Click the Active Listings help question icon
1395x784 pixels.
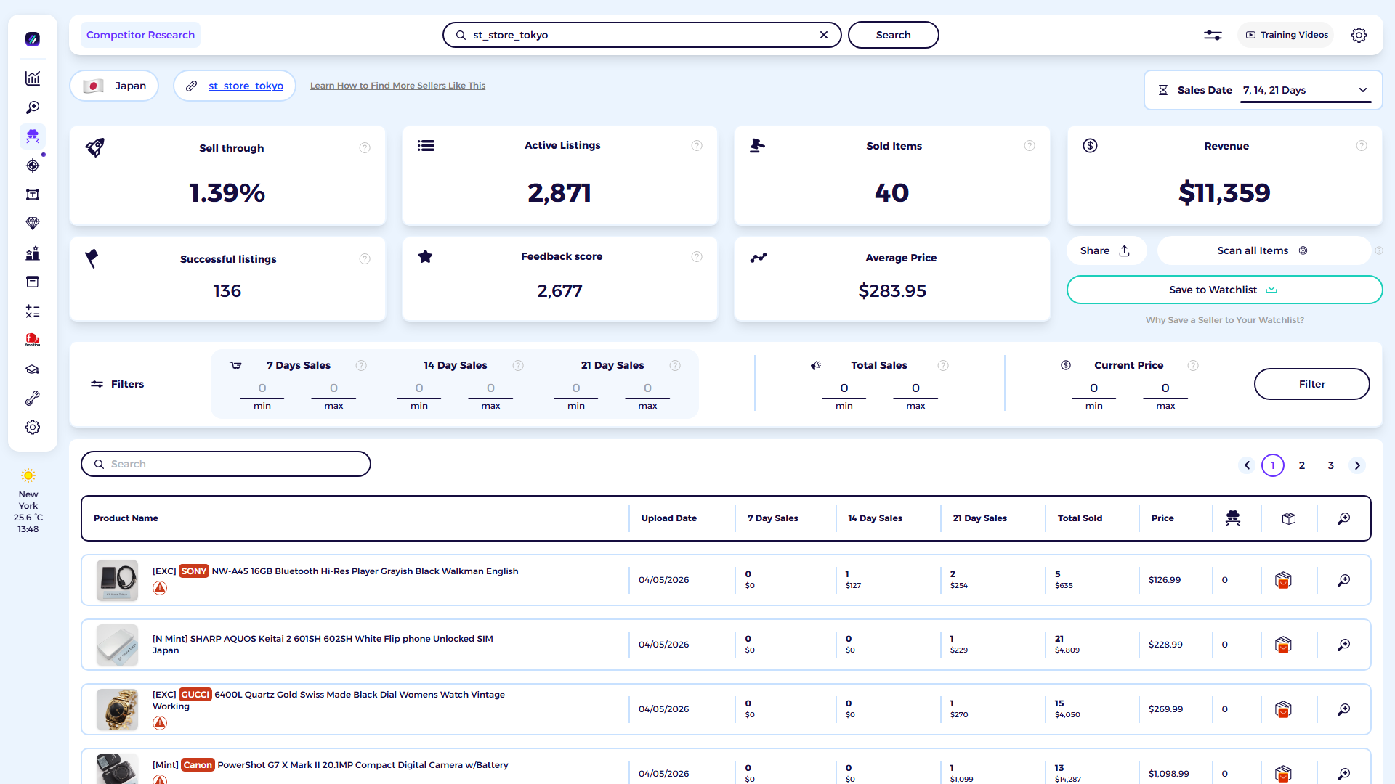point(697,146)
